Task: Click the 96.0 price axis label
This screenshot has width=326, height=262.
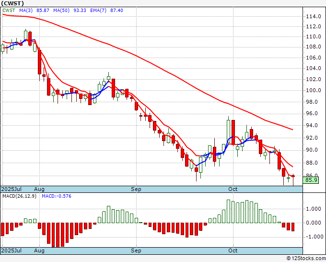Action: (x=312, y=114)
